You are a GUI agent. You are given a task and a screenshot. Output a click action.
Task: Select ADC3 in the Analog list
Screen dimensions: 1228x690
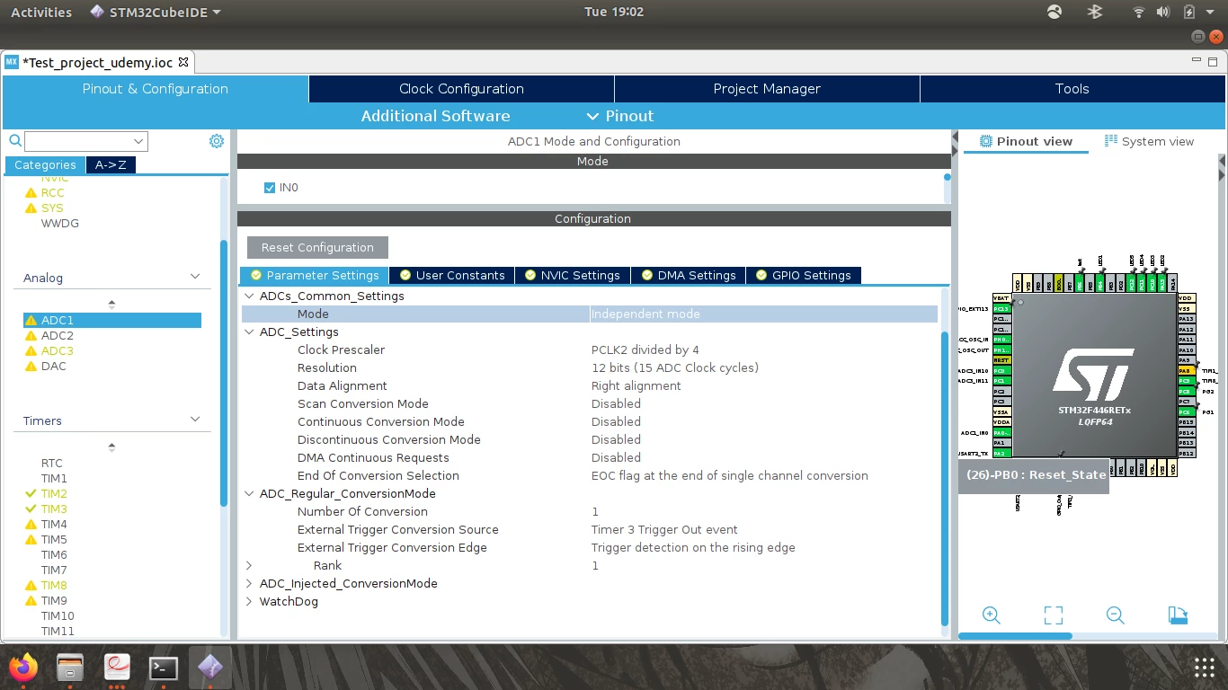point(58,350)
